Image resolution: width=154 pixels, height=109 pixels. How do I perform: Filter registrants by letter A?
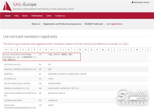click(12, 50)
